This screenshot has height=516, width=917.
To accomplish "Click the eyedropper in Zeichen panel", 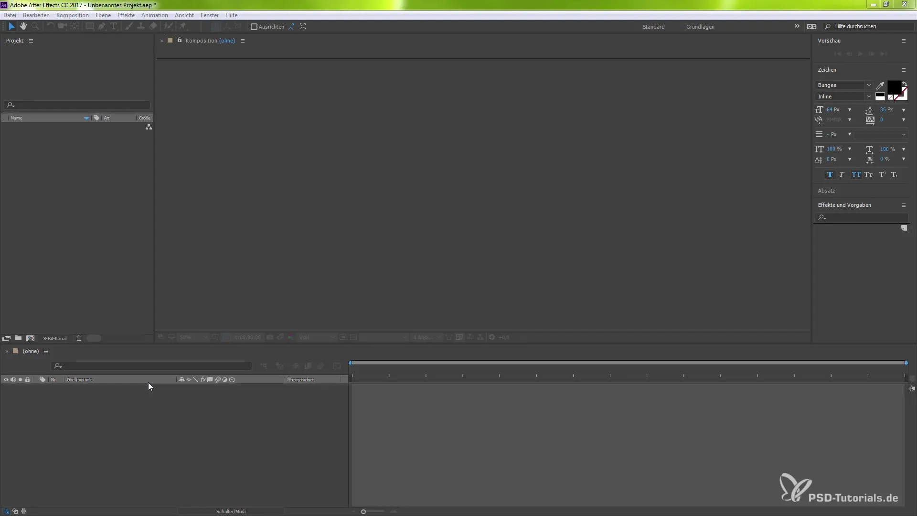I will click(x=880, y=86).
